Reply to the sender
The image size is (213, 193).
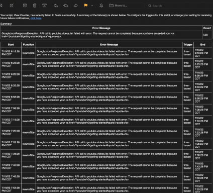[56, 6]
